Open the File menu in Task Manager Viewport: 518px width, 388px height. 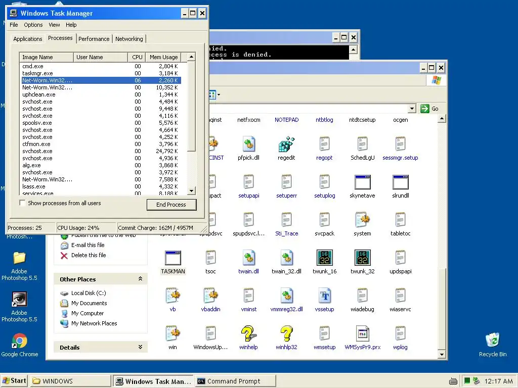point(14,25)
